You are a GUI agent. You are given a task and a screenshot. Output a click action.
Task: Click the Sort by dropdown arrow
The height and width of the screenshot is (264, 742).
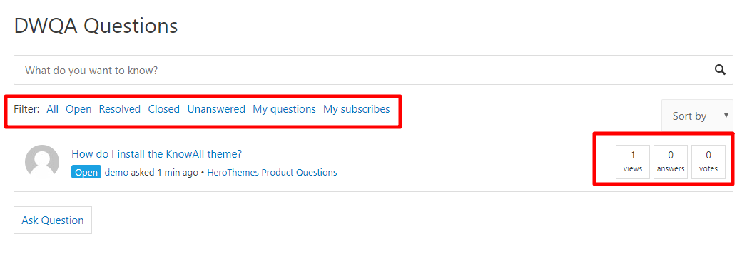[x=726, y=116]
